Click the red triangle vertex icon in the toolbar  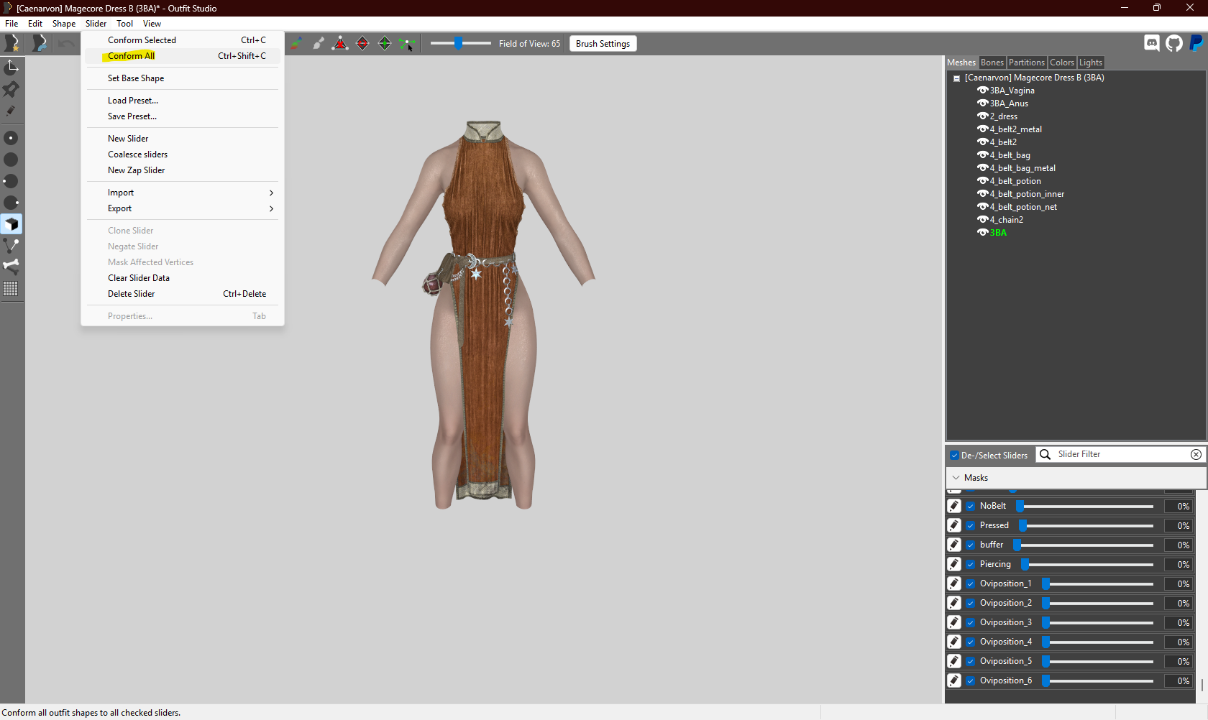(x=340, y=44)
